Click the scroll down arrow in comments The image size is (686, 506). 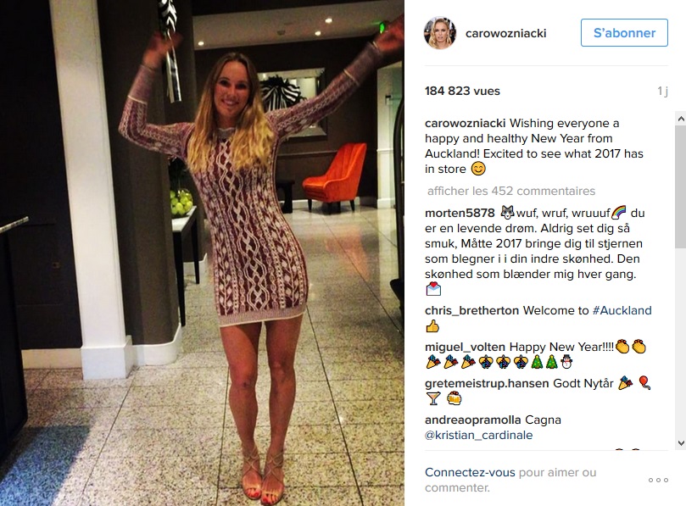click(x=681, y=443)
